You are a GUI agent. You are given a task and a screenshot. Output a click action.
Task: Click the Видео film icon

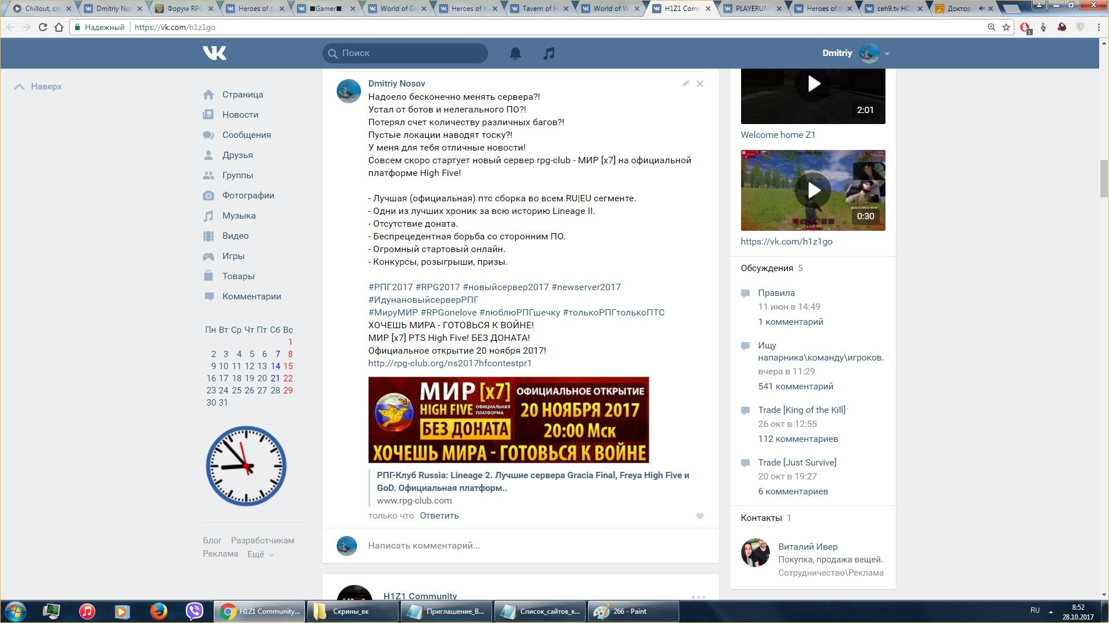209,236
